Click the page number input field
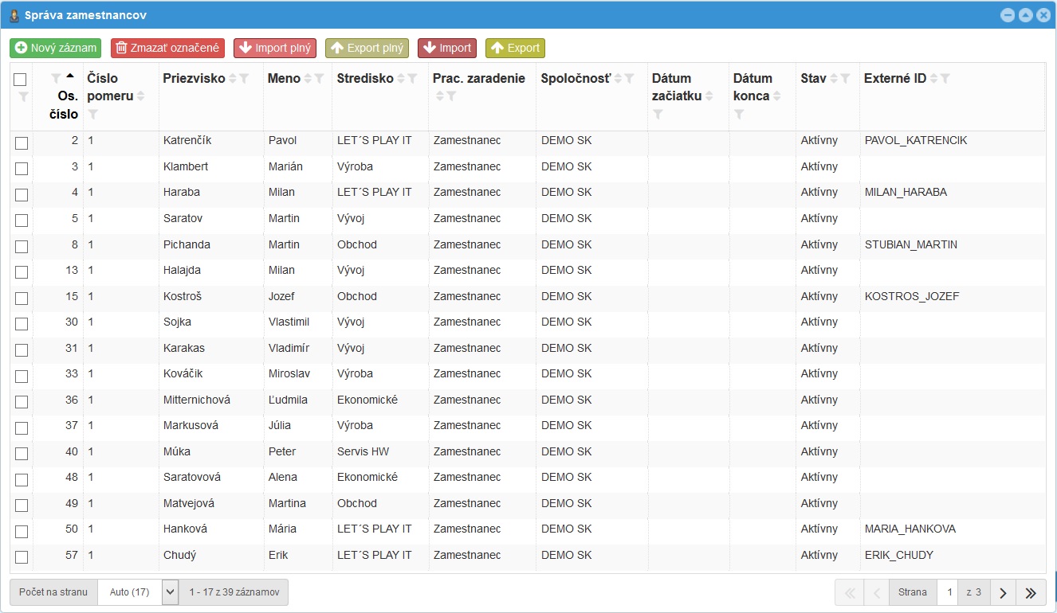The width and height of the screenshot is (1057, 613). tap(948, 592)
